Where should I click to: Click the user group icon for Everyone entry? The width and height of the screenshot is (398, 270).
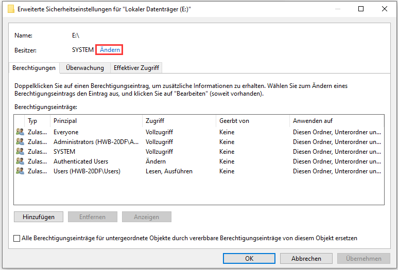pyautogui.click(x=20, y=132)
